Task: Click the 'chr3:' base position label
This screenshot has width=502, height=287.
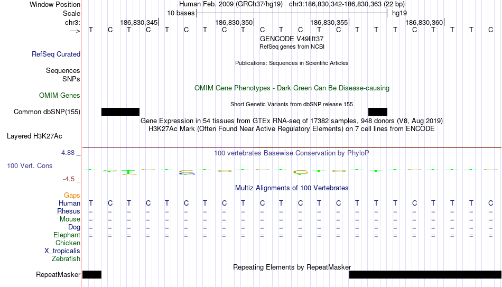Action: pyautogui.click(x=73, y=22)
